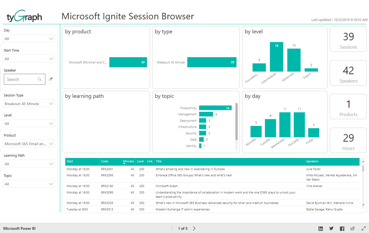Click the 29 Hours card
Image resolution: width=369 pixels, height=233 pixels.
pyautogui.click(x=348, y=140)
